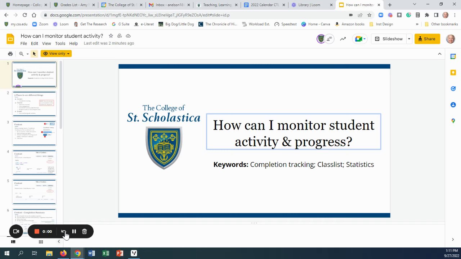This screenshot has width=461, height=259.
Task: Start the Slideshow
Action: click(x=389, y=39)
